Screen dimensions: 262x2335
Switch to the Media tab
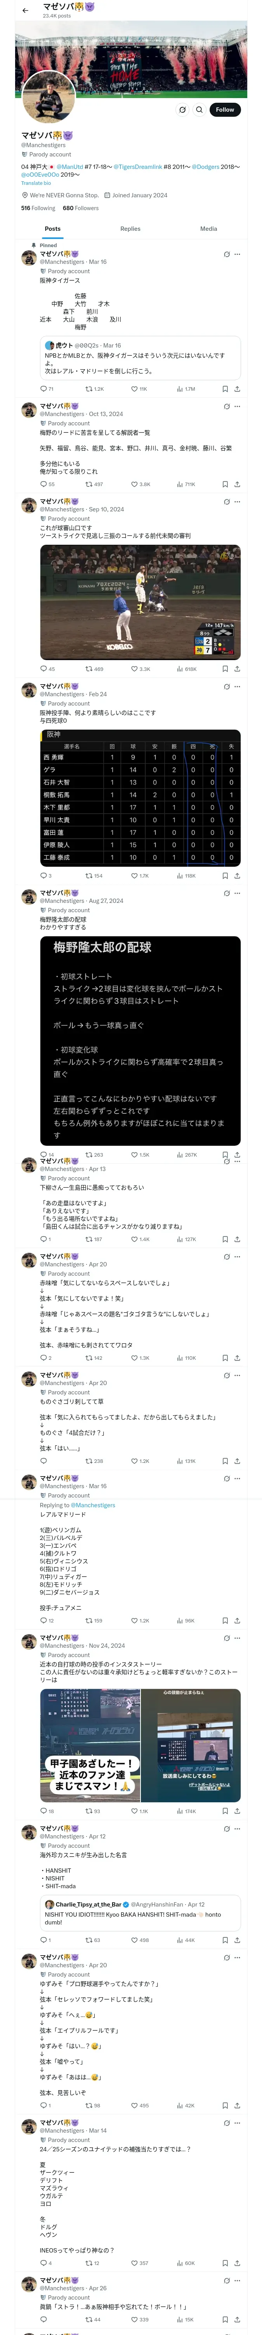pos(208,228)
